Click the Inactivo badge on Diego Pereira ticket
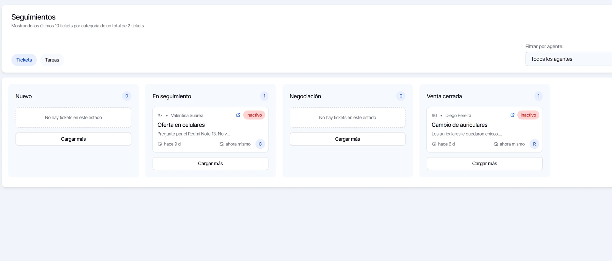The height and width of the screenshot is (261, 612). pos(528,115)
